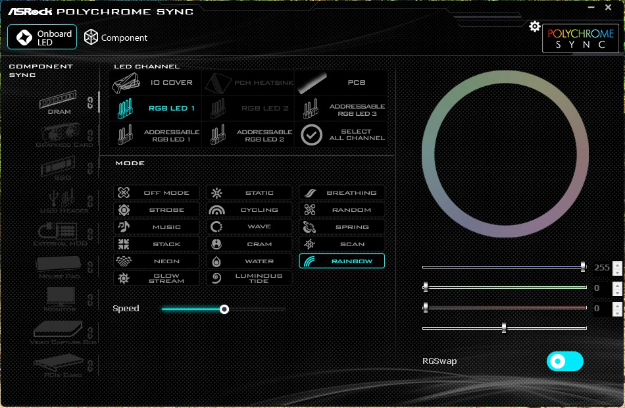Click the green value stepper down arrow
This screenshot has height=408, width=625.
click(x=616, y=292)
